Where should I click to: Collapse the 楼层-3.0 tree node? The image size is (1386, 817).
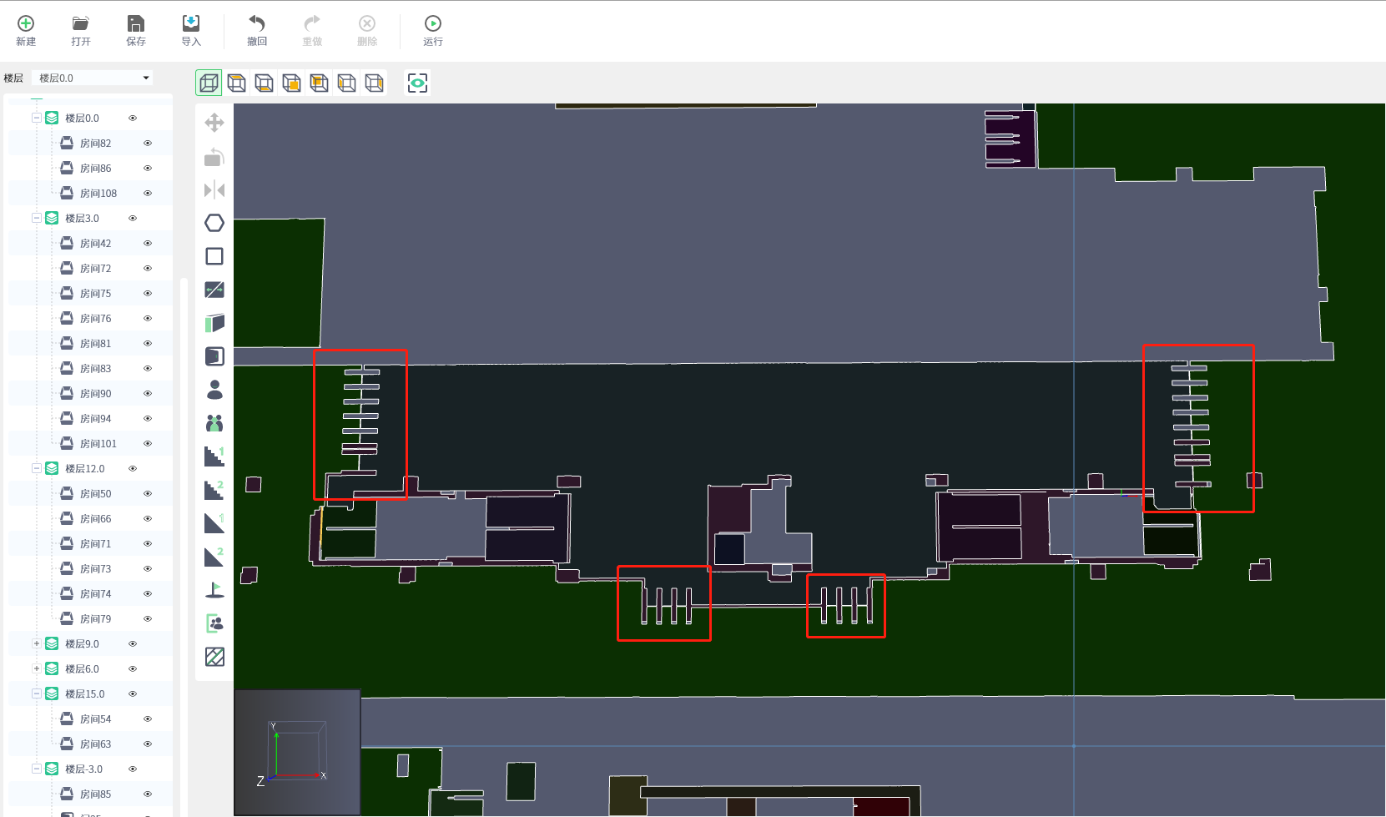click(x=37, y=769)
